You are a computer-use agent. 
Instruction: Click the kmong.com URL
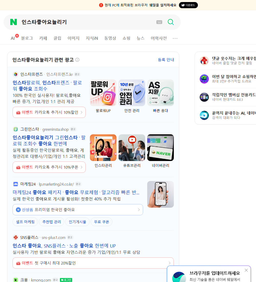(x=41, y=280)
